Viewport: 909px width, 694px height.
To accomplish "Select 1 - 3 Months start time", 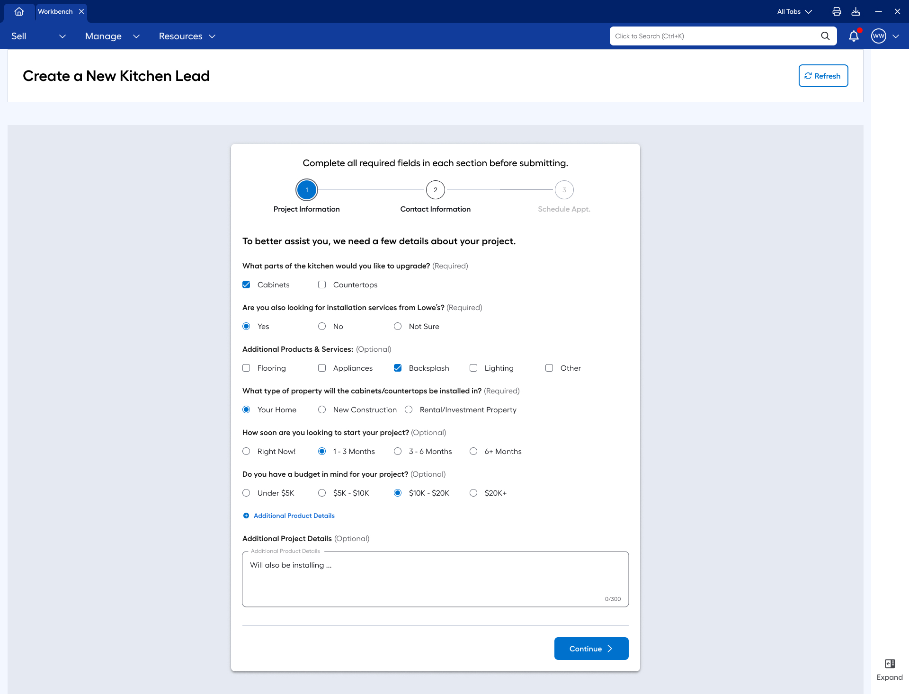I will (x=322, y=452).
